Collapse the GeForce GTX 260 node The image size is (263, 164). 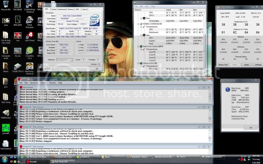tap(138, 63)
